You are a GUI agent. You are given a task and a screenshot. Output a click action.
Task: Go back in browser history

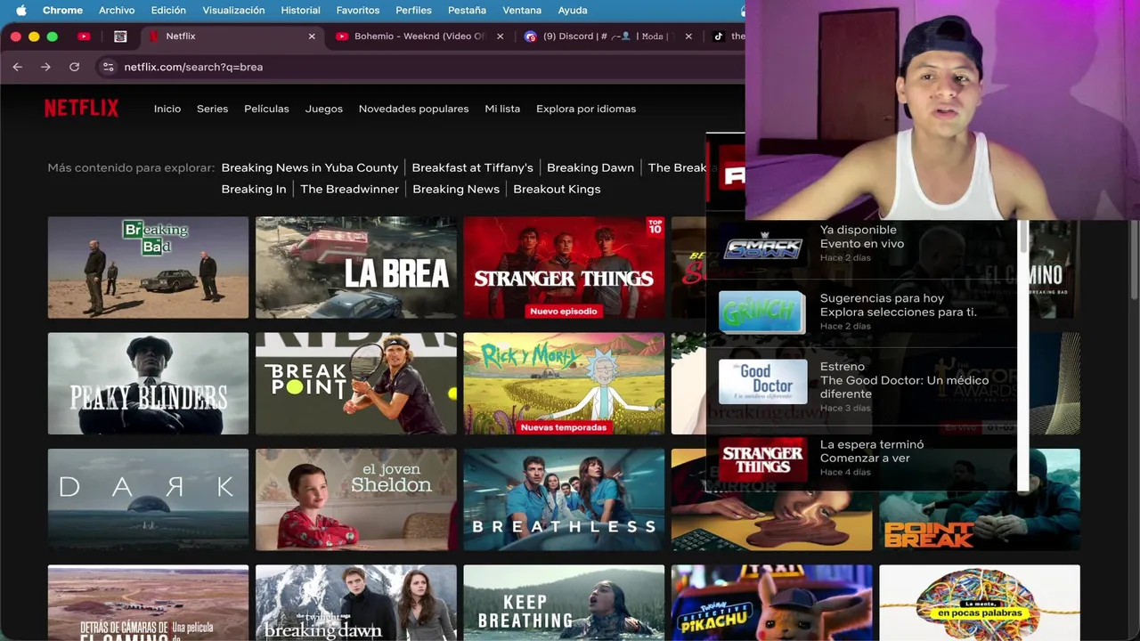click(17, 67)
